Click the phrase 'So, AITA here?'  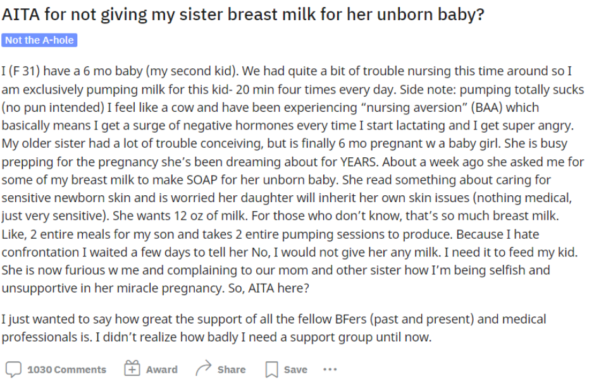click(269, 288)
